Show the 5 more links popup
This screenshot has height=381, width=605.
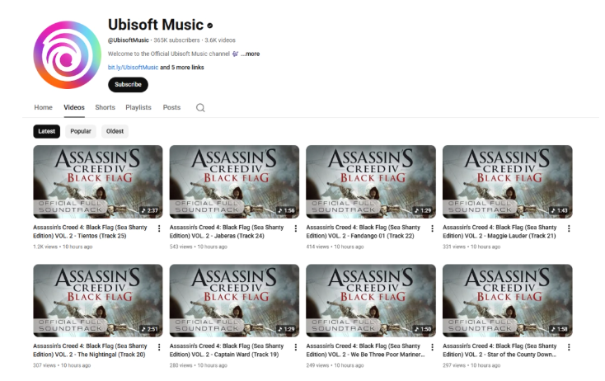(182, 67)
